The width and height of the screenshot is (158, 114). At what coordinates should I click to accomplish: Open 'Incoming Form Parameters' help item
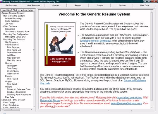(19, 95)
